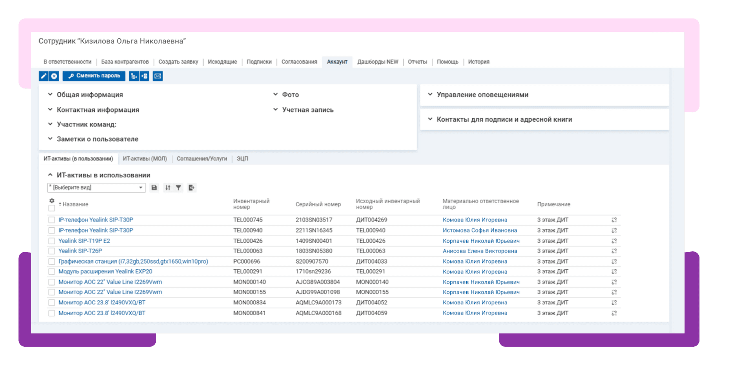Click the pencil edit icon
The height and width of the screenshot is (377, 731).
coord(44,76)
